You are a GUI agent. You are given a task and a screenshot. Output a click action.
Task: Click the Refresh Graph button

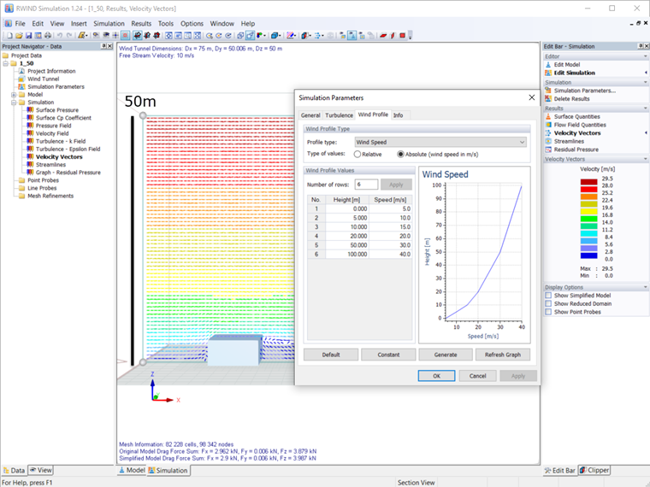pyautogui.click(x=503, y=355)
